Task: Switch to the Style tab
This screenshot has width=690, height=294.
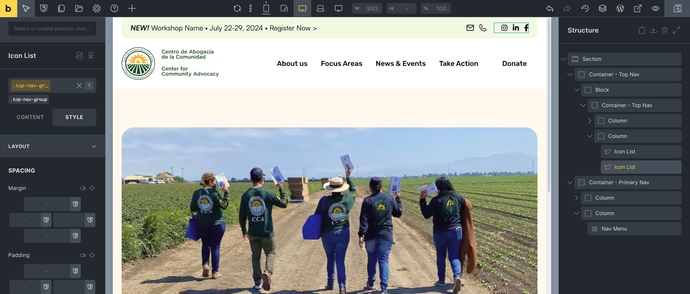Action: [74, 117]
